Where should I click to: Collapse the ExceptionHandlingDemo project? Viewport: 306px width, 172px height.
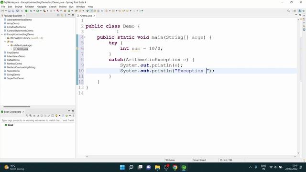pyautogui.click(x=2, y=34)
